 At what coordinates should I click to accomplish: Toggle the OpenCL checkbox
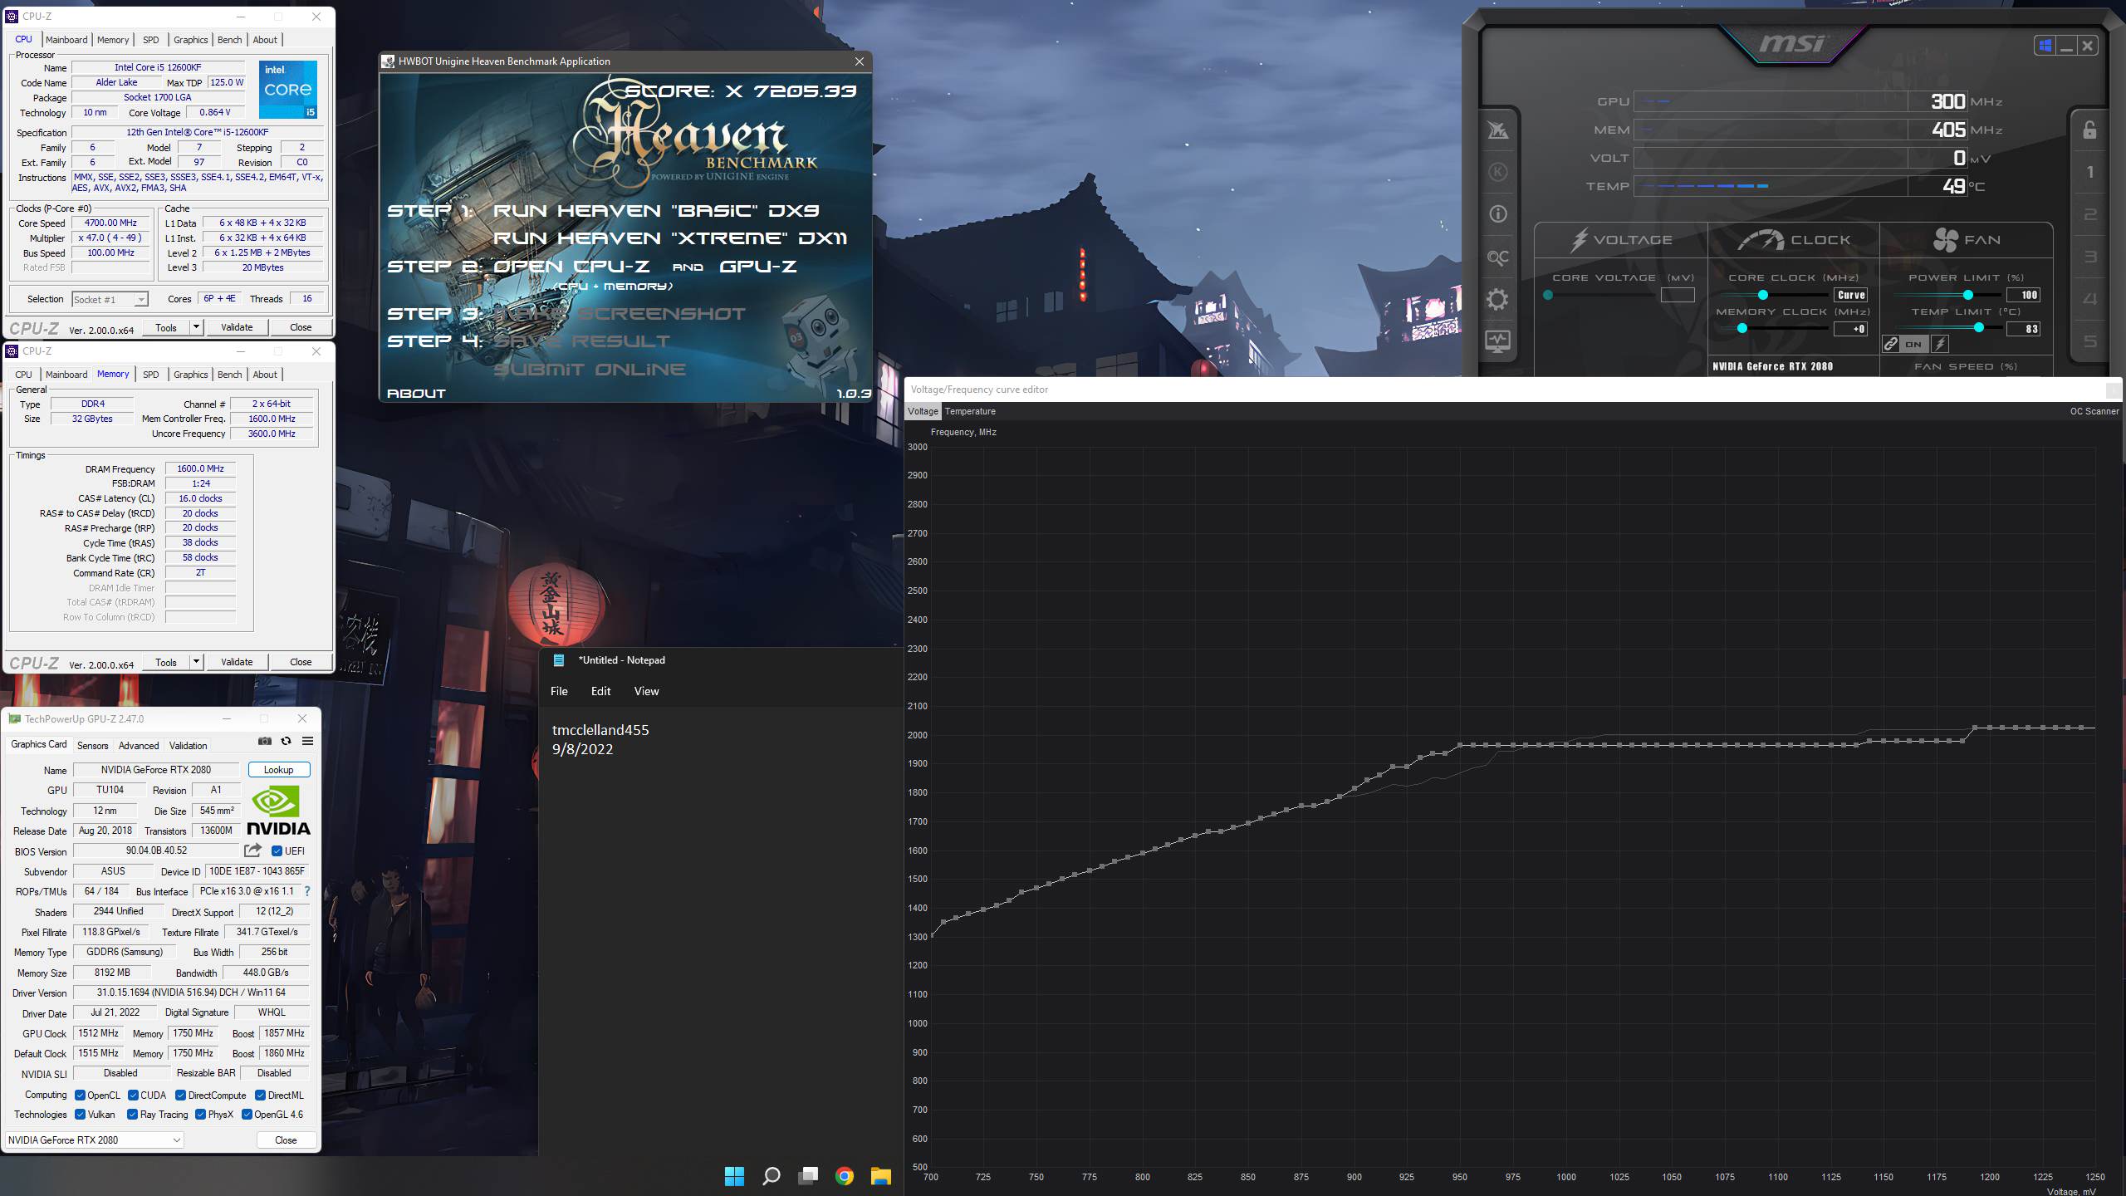point(81,1096)
